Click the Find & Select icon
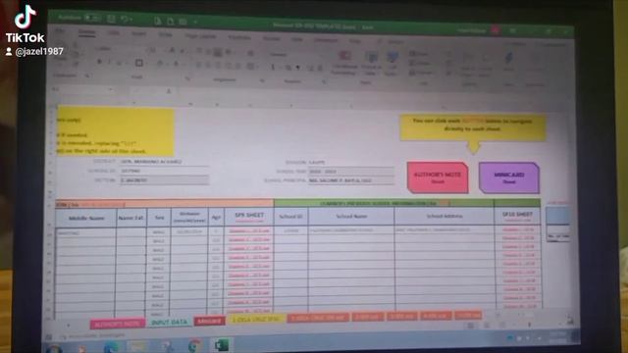Image resolution: width=628 pixels, height=353 pixels. [486, 65]
